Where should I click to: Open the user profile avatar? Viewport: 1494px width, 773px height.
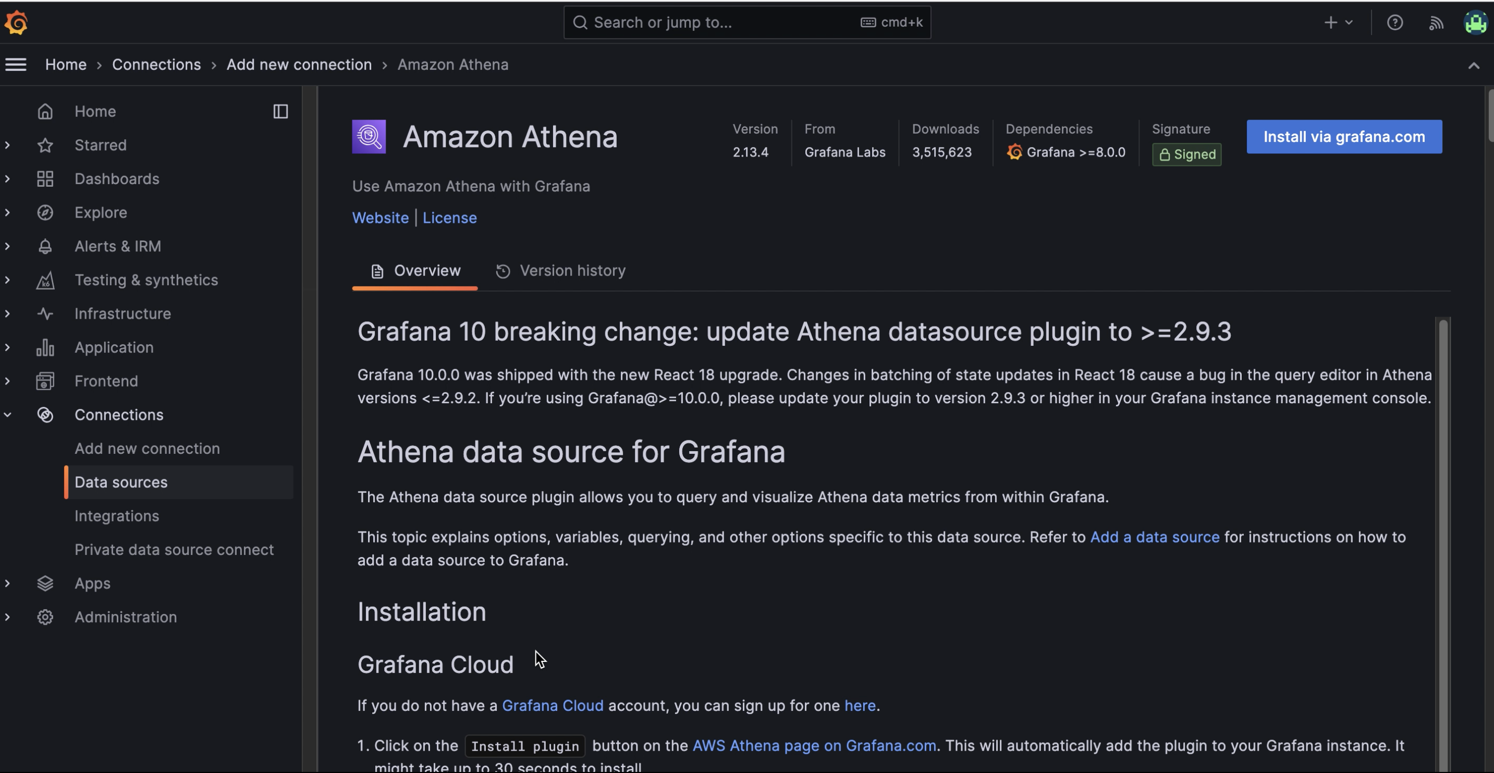(1475, 22)
